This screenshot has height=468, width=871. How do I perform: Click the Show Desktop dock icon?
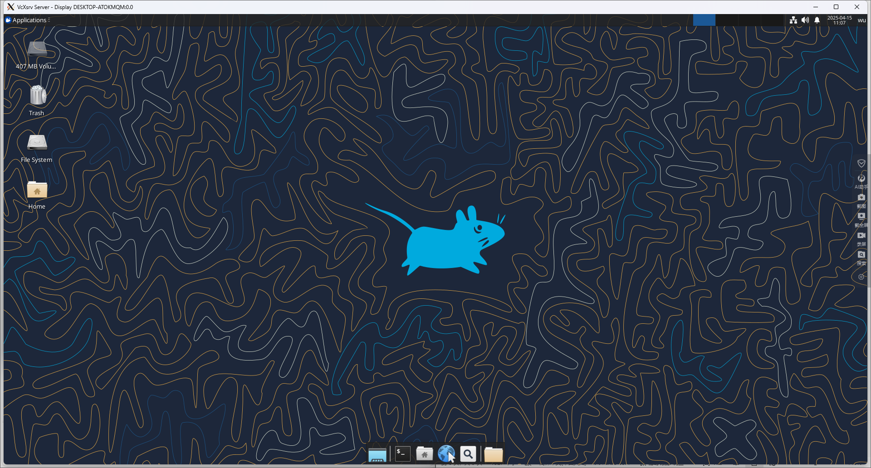click(x=377, y=454)
